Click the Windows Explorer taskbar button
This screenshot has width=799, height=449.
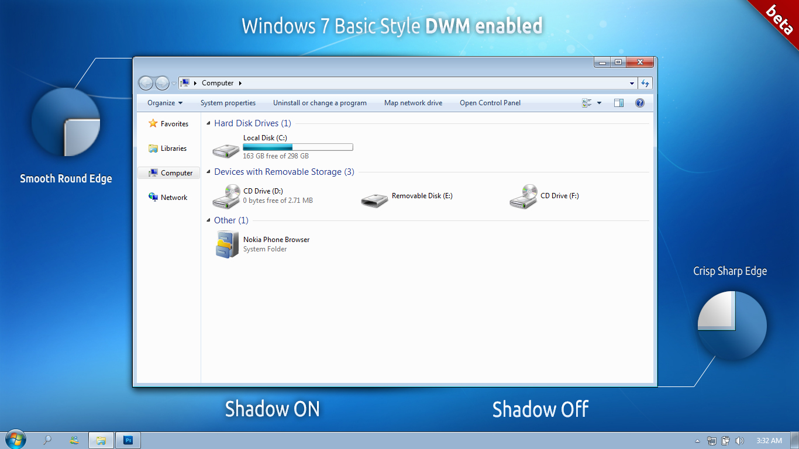pyautogui.click(x=101, y=440)
